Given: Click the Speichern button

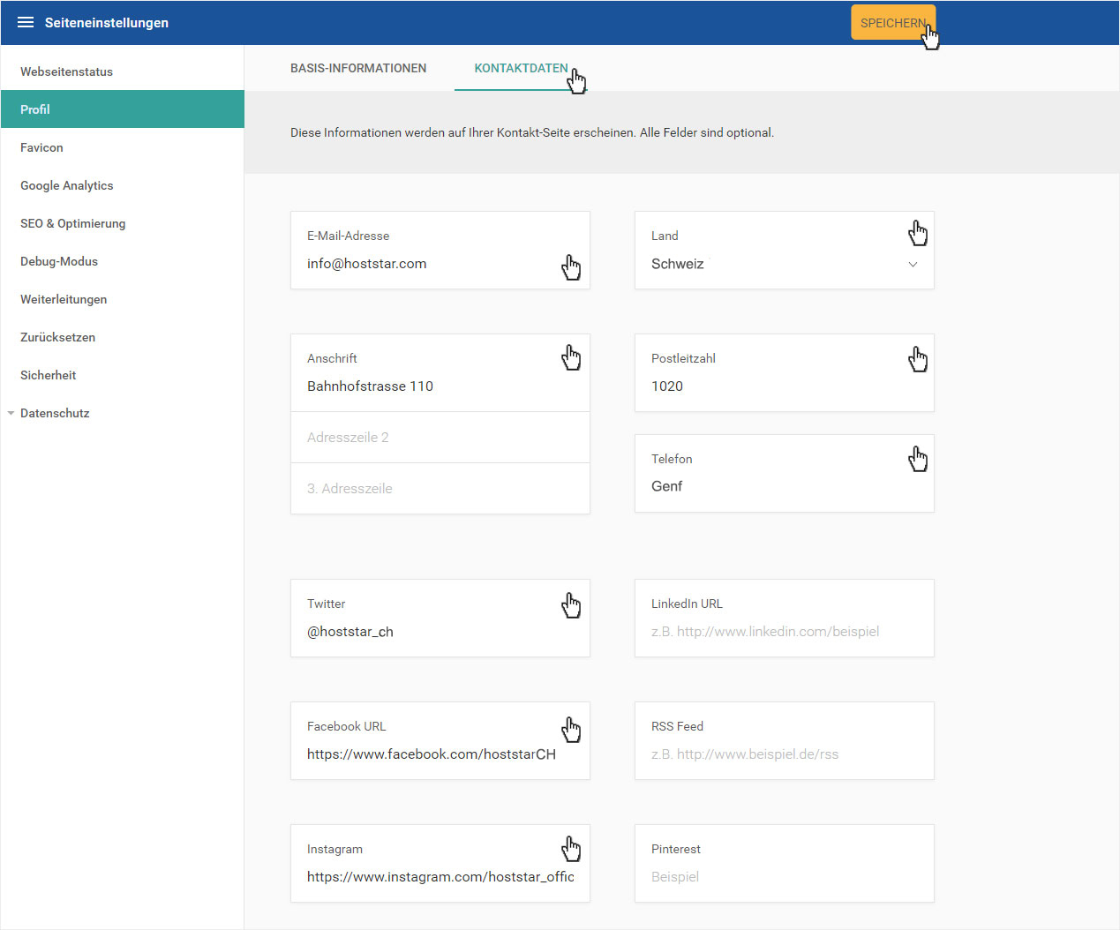Looking at the screenshot, I should (893, 23).
